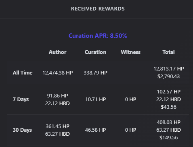This screenshot has width=193, height=147.
Task: Click All Time author value 12,474.38 HP
Action: [x=58, y=73]
